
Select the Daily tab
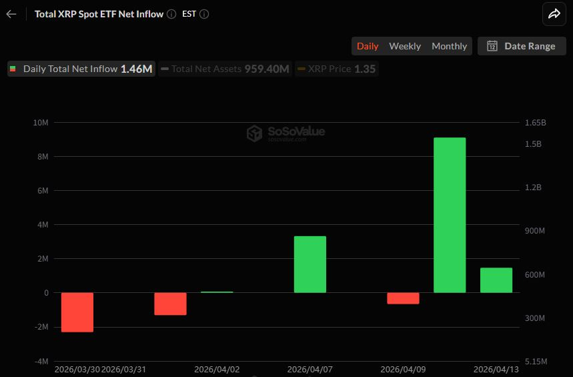[368, 46]
